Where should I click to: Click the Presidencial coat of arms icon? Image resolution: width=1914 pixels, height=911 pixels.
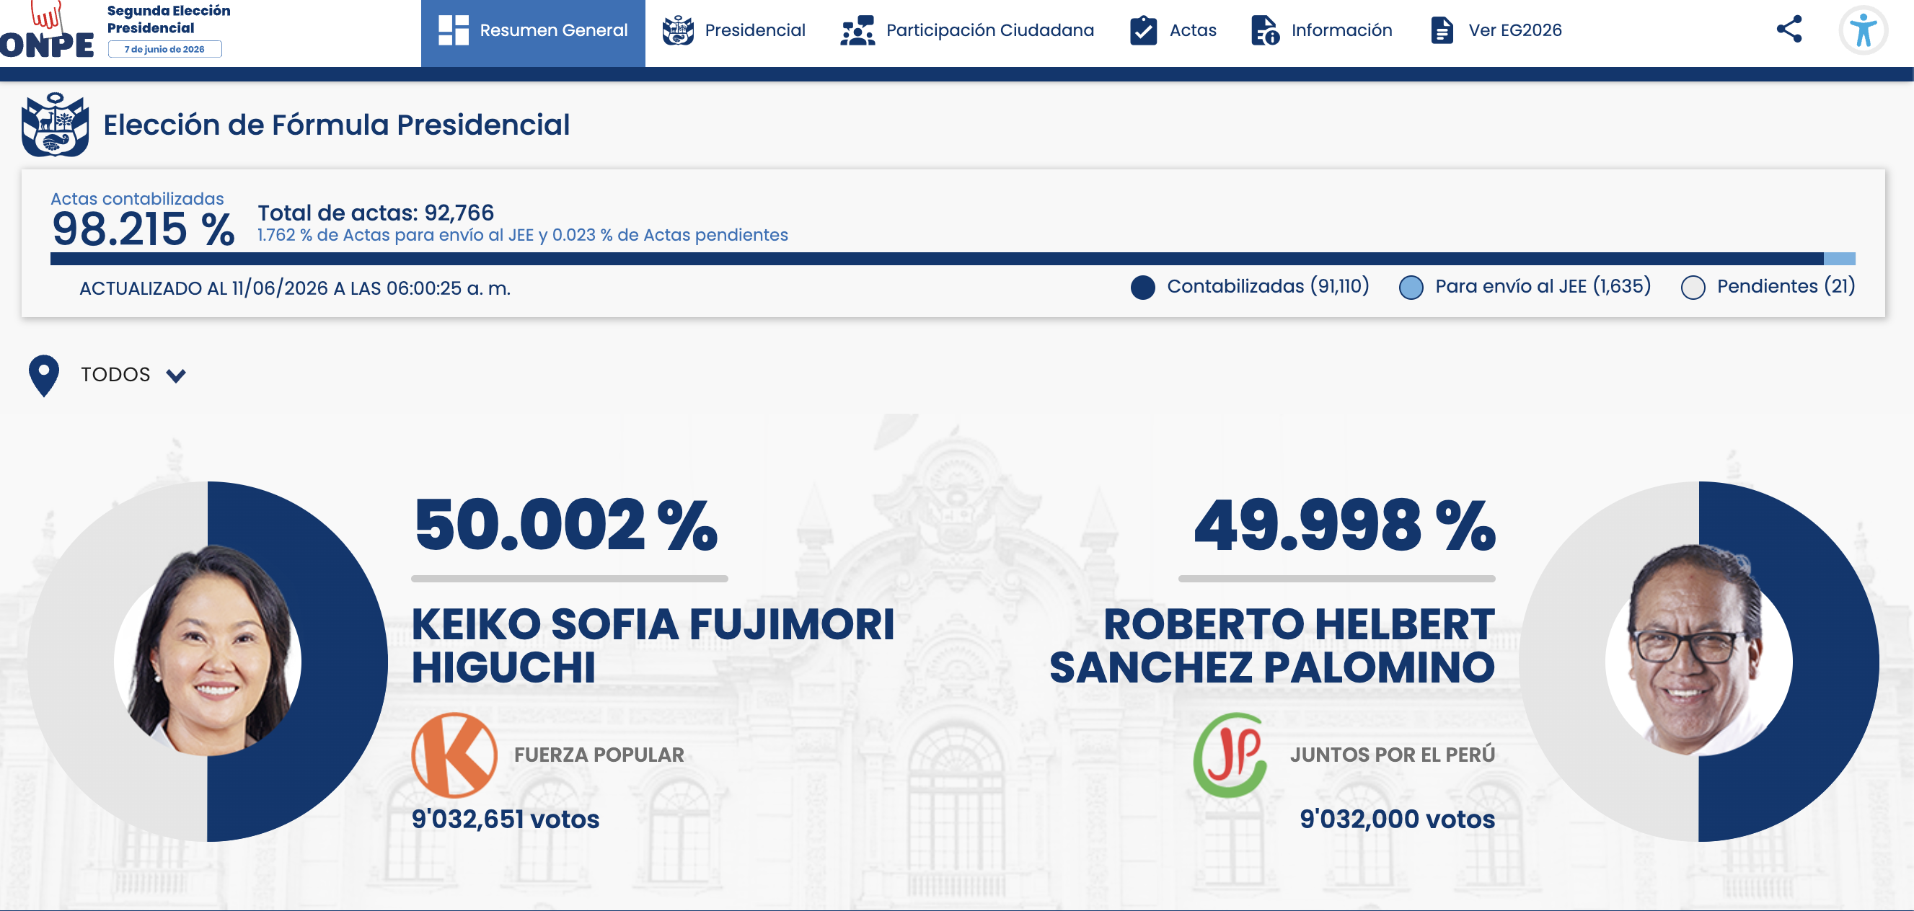(678, 30)
